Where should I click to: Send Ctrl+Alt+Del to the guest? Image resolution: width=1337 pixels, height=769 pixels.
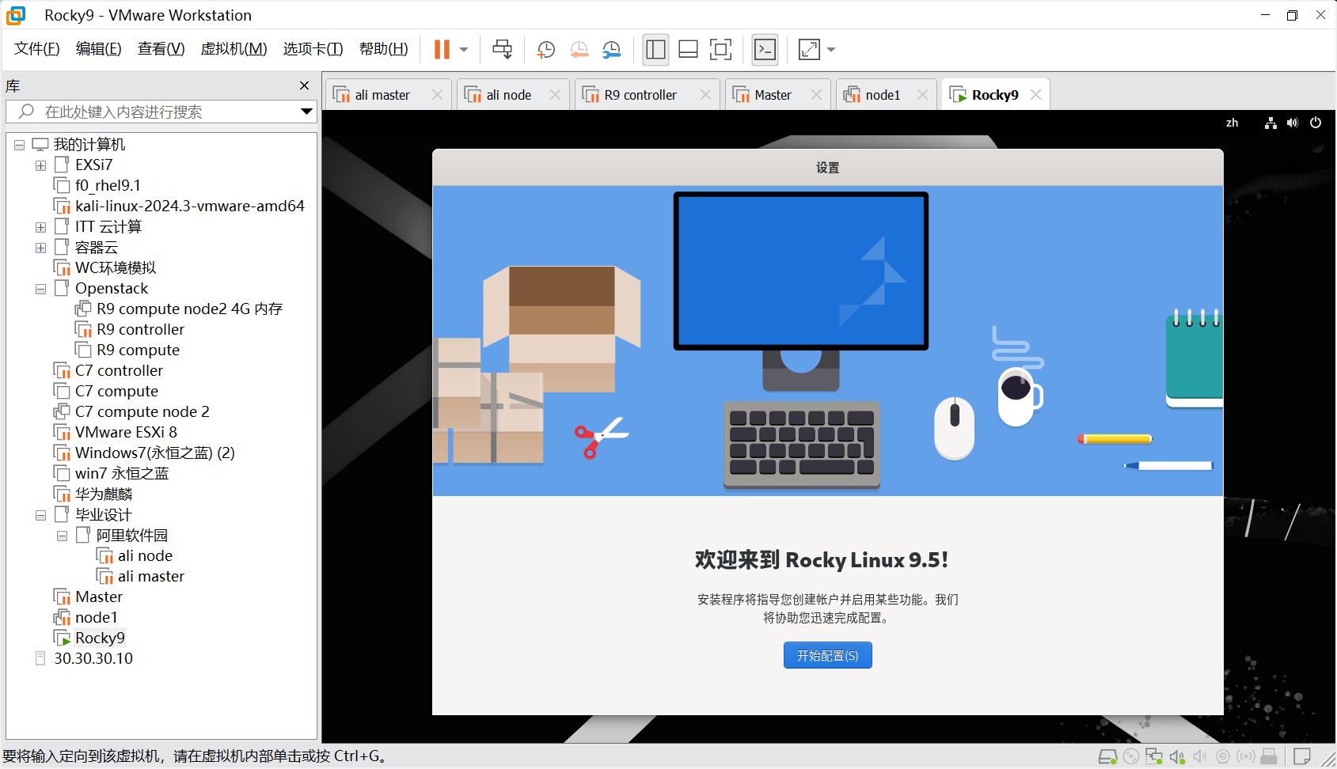(x=502, y=49)
